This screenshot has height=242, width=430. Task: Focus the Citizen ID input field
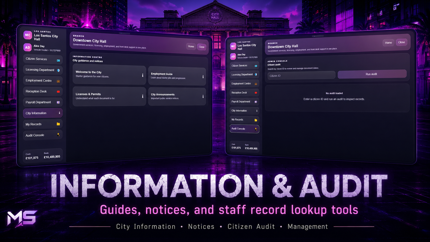pyautogui.click(x=301, y=75)
